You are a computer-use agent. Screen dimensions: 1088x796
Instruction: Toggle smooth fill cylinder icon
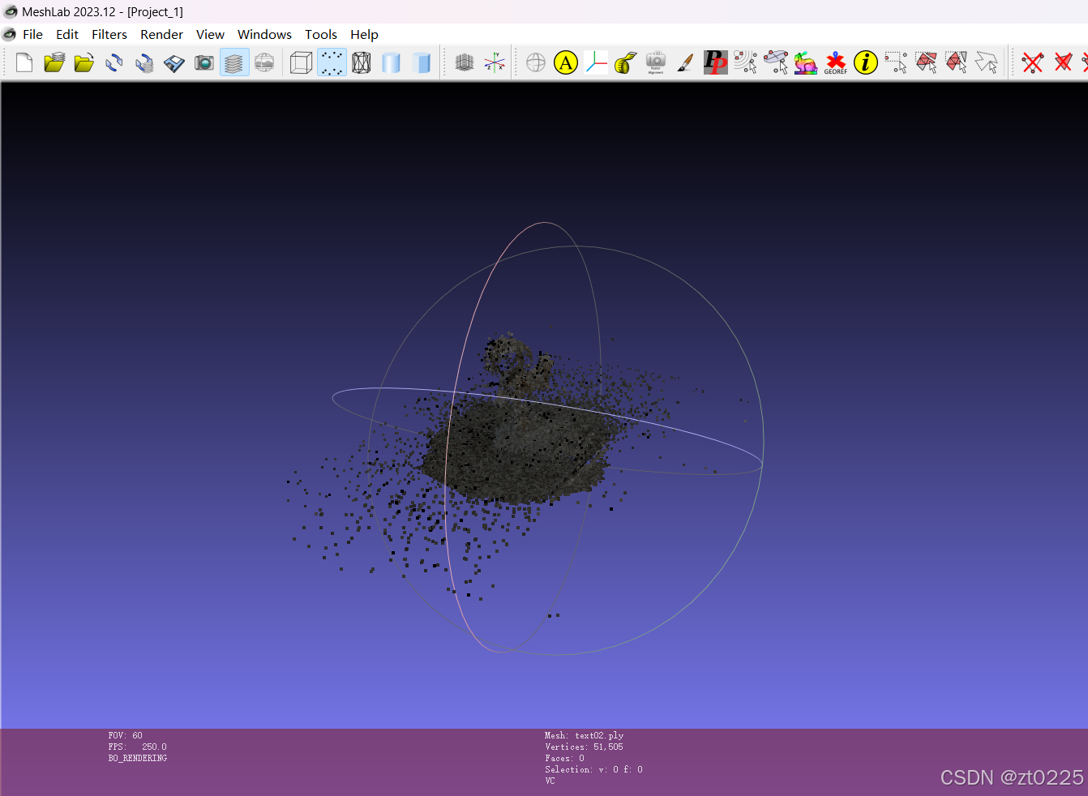point(391,62)
